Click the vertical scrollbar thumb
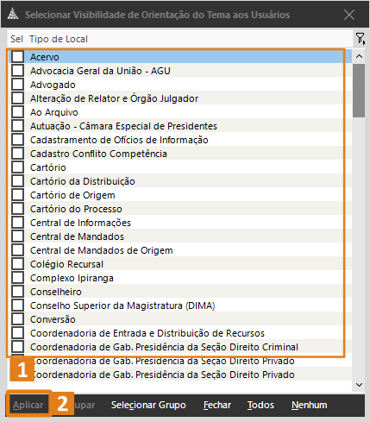The height and width of the screenshot is (422, 370). tap(359, 91)
